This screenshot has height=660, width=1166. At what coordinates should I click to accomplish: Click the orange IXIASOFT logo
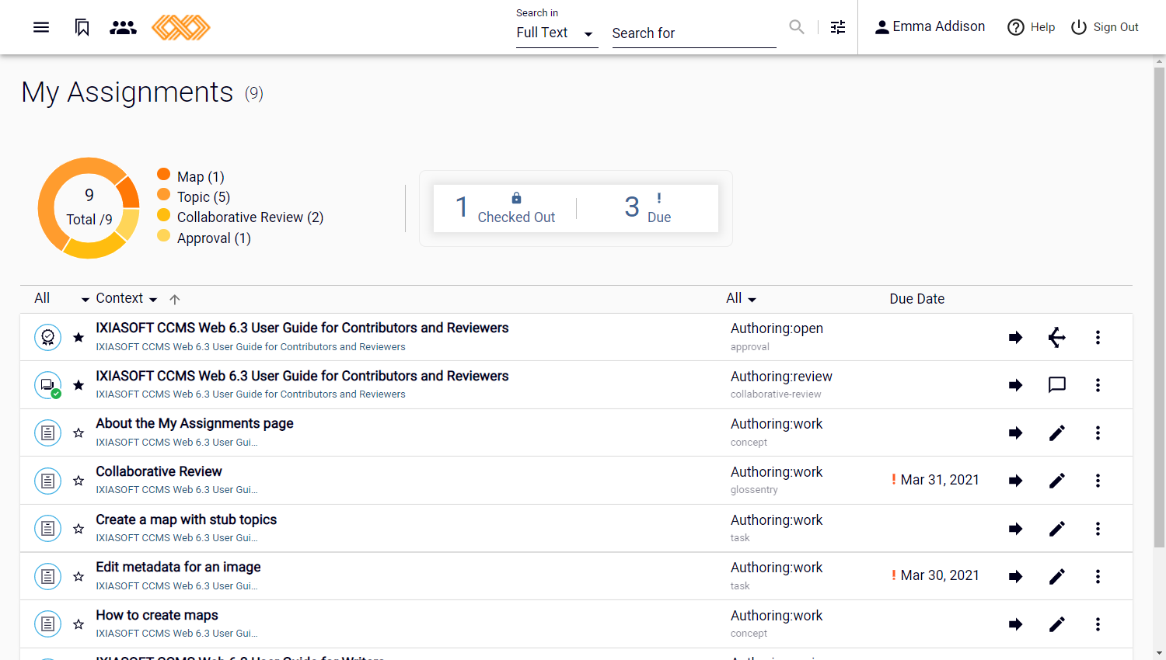click(x=181, y=27)
